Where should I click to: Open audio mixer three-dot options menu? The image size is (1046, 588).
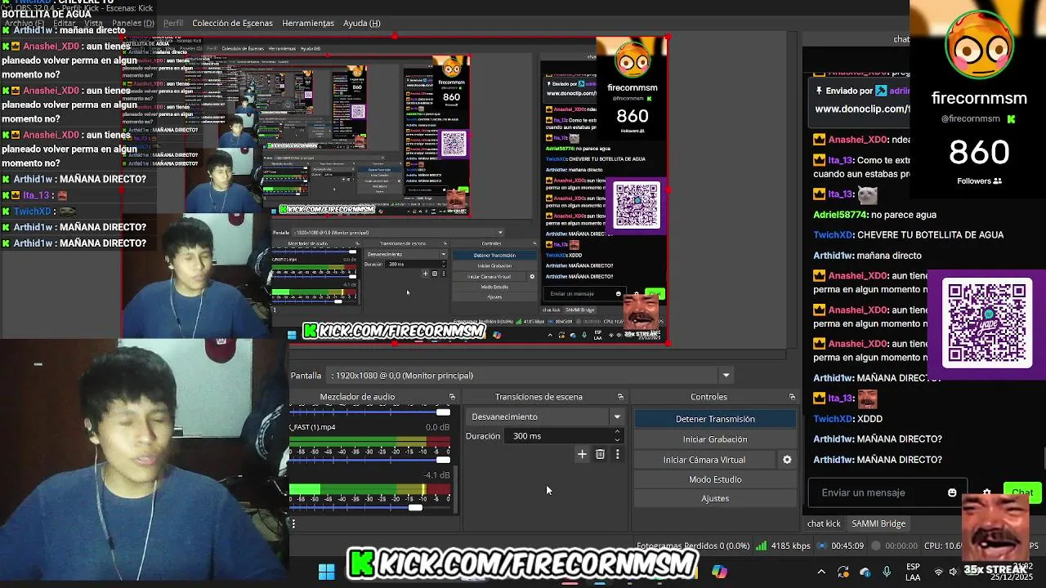[293, 523]
